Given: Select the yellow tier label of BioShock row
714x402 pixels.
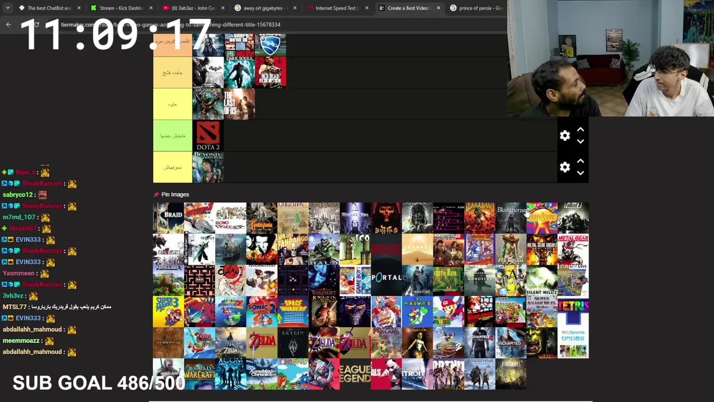Looking at the screenshot, I should click(173, 104).
